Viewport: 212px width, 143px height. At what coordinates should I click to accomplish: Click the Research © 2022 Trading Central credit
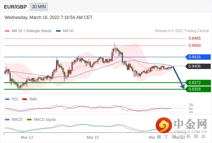click(182, 31)
